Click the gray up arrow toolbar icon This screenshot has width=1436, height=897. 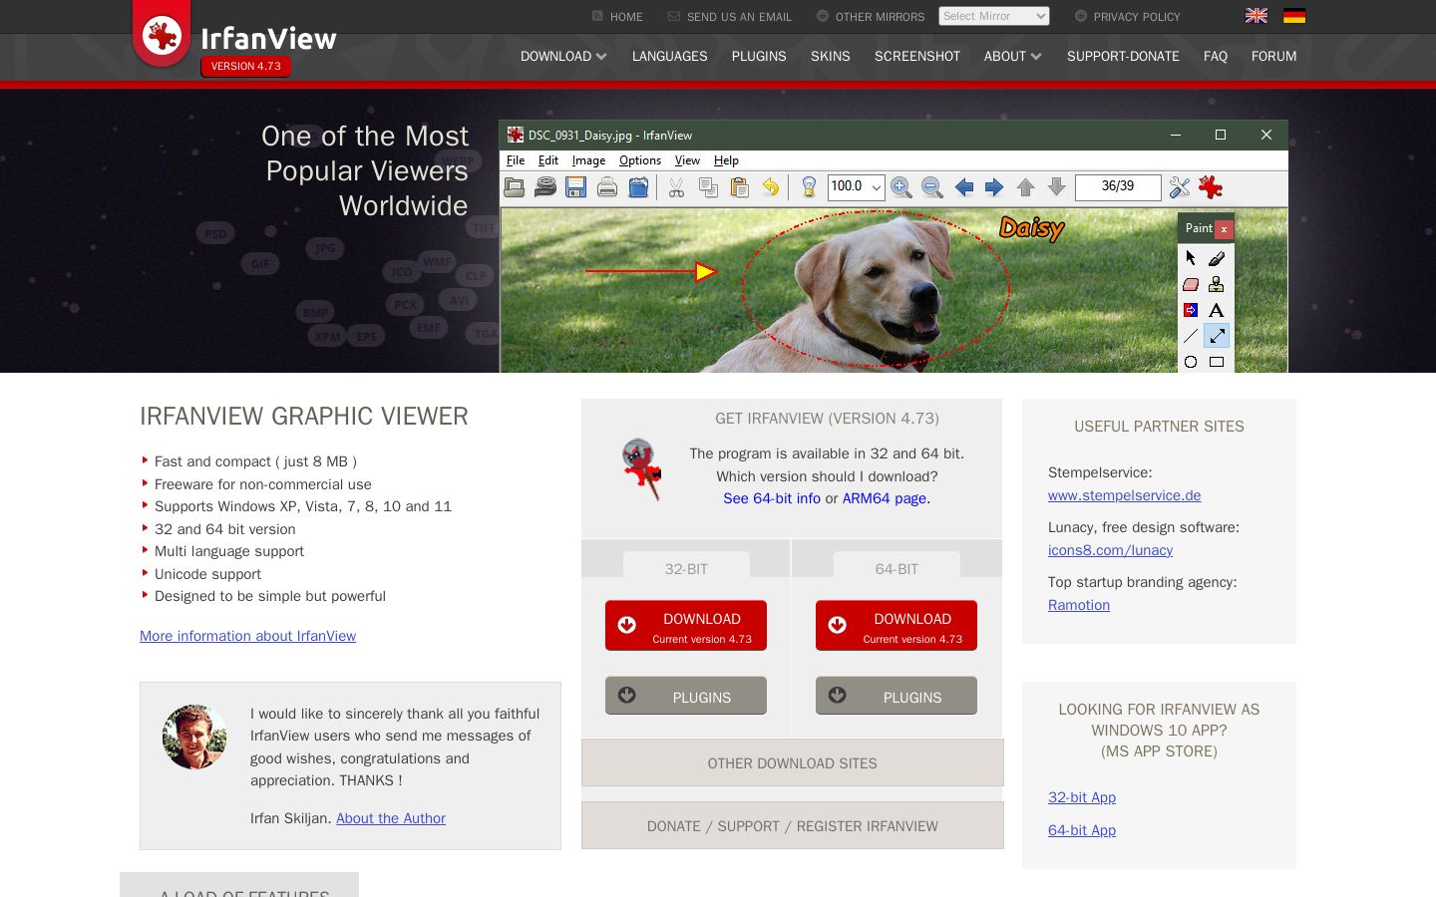coord(1025,187)
